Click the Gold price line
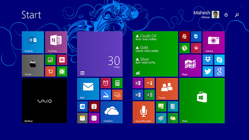 point(147,49)
